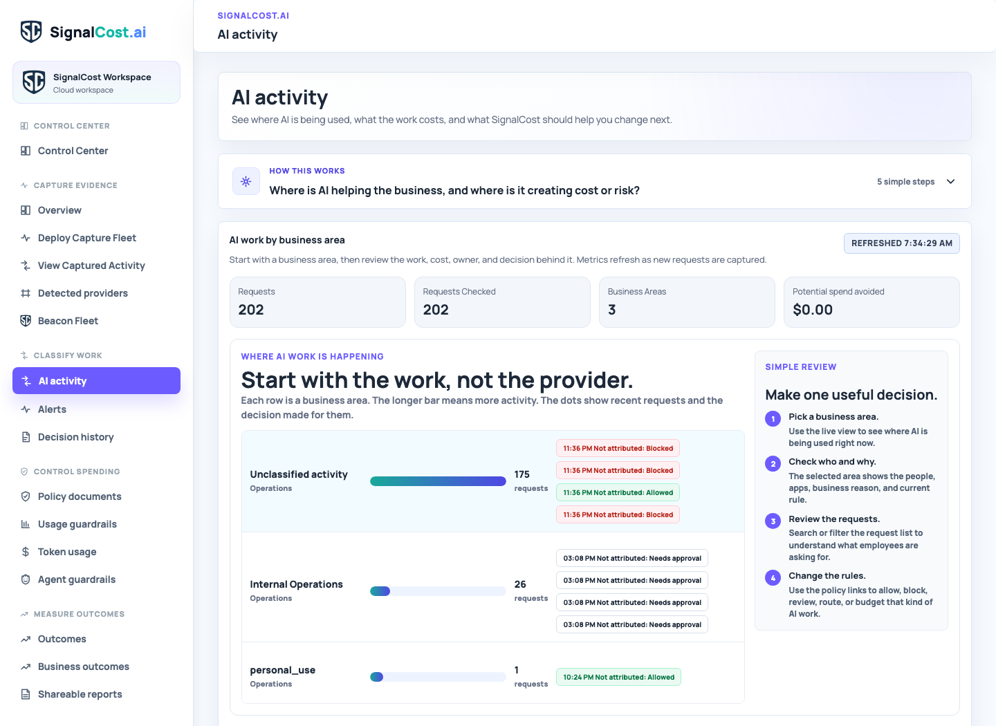The width and height of the screenshot is (996, 726).
Task: Click the Detected providers hash icon
Action: pos(26,293)
